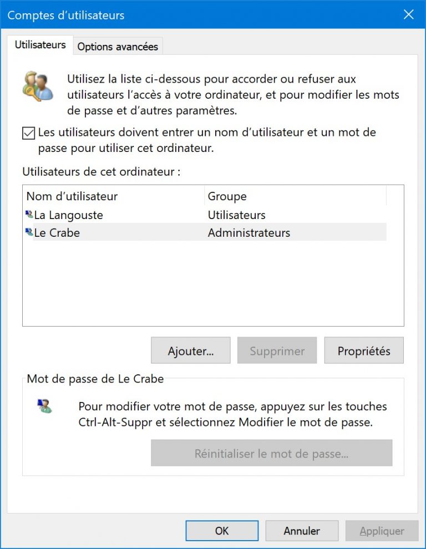
Task: Click the Le Crabe user icon
Action: [29, 233]
